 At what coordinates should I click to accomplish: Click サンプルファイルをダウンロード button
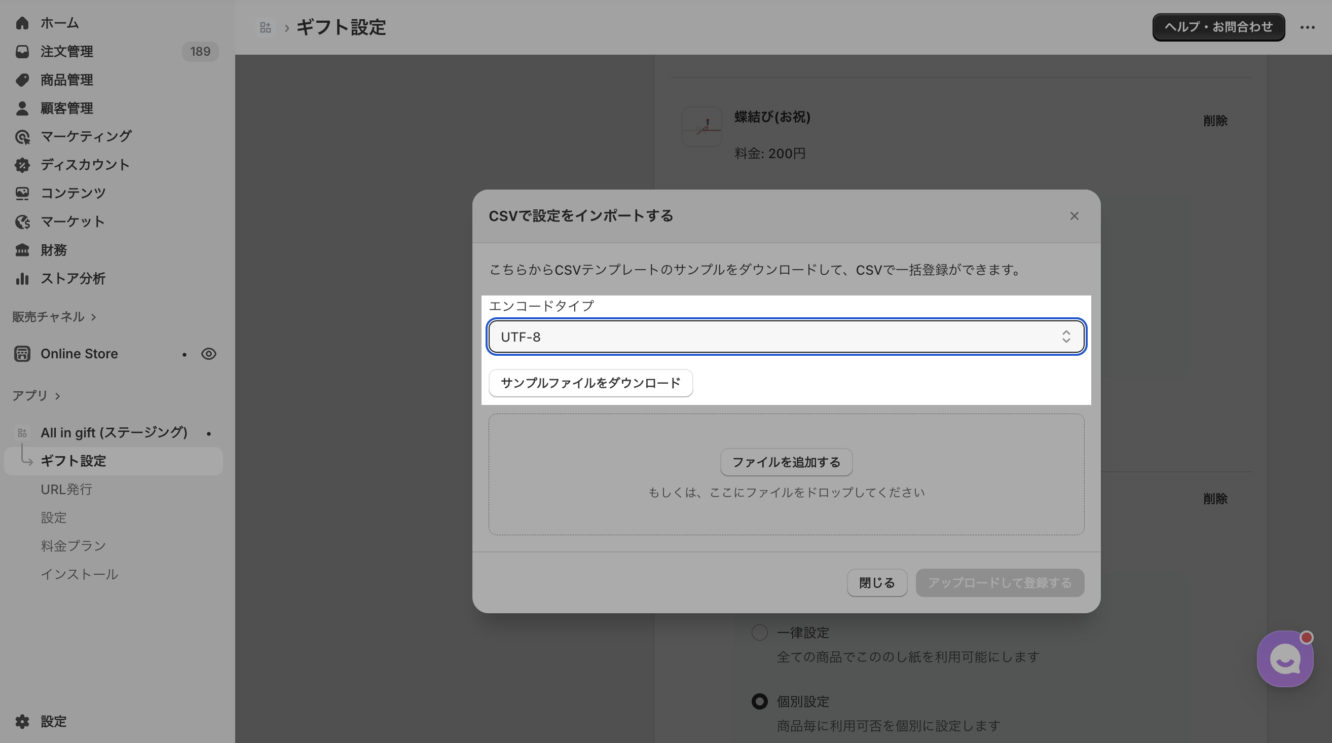590,383
